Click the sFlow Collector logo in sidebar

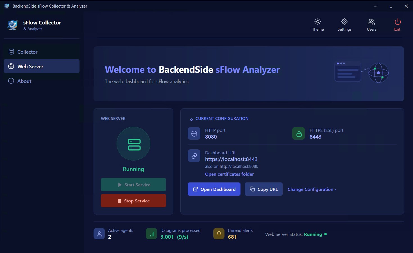click(13, 25)
